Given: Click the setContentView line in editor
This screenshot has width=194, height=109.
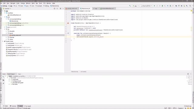Looking at the screenshot, I should [90, 37].
